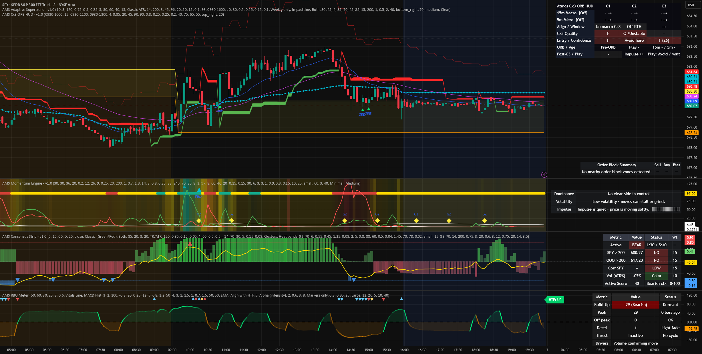Open the USD currency selector
The width and height of the screenshot is (702, 354).
[x=691, y=5]
